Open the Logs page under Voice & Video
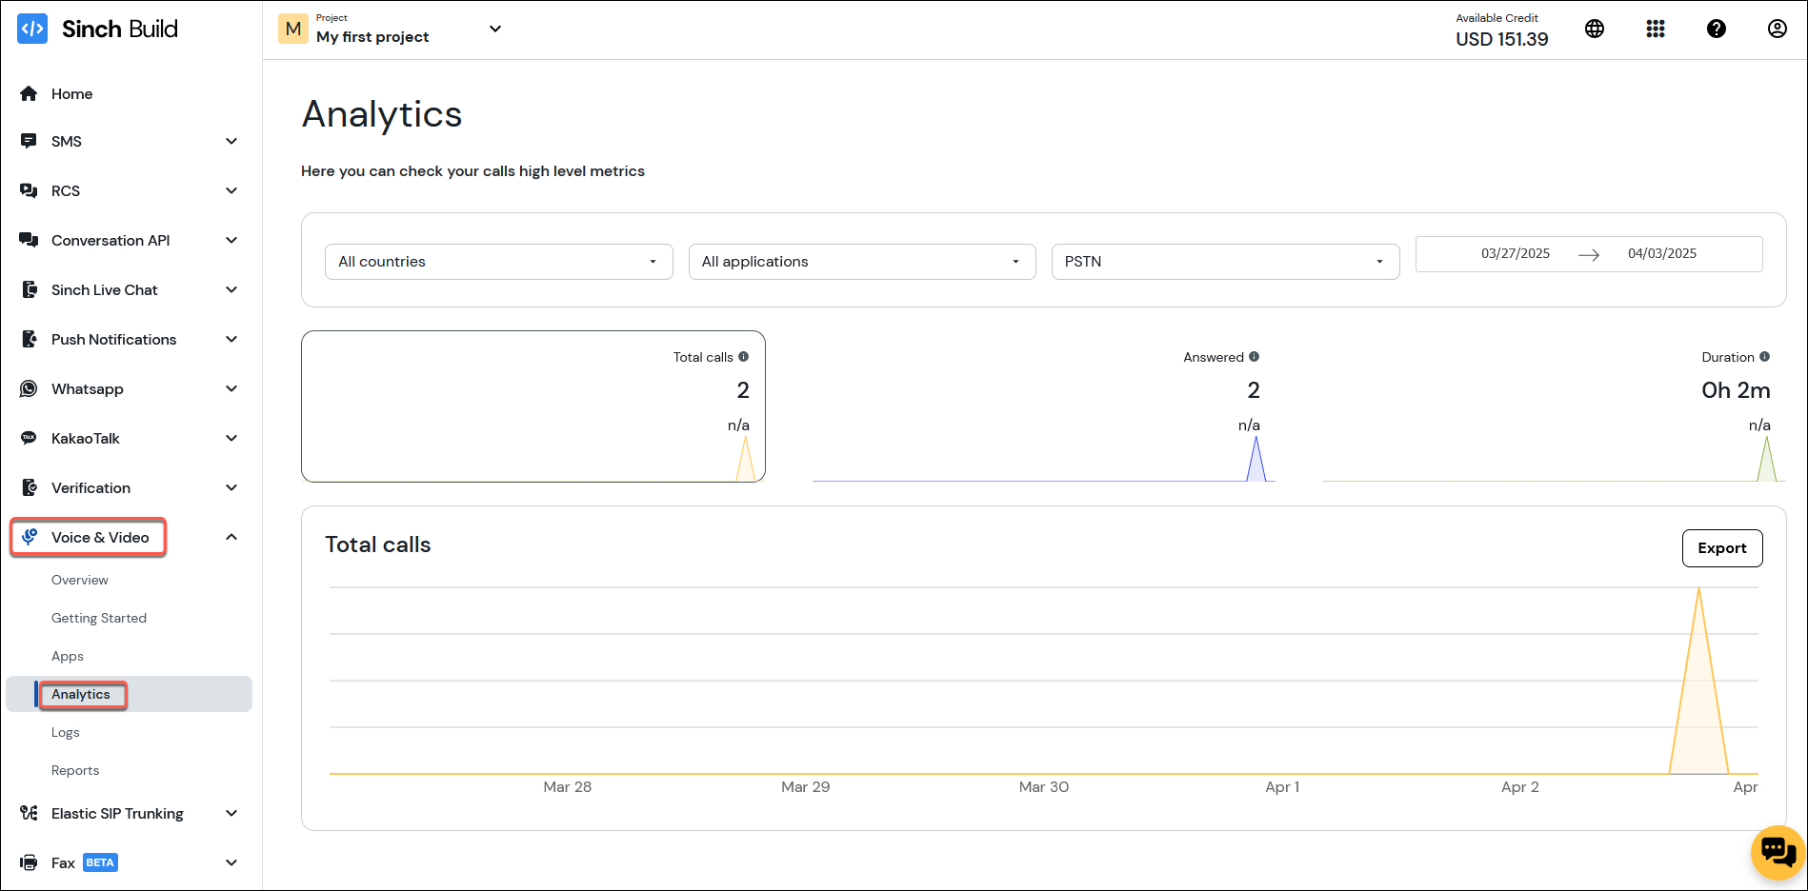The height and width of the screenshot is (891, 1808). tap(66, 731)
